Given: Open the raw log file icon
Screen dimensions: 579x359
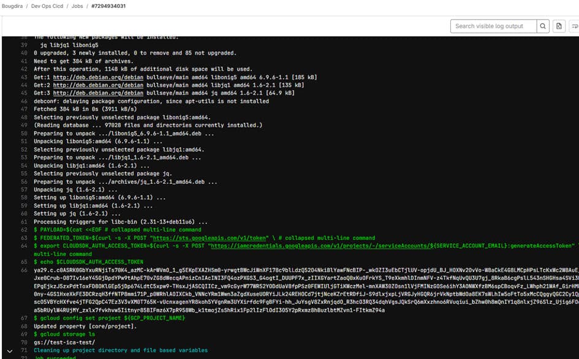Looking at the screenshot, I should [x=559, y=26].
